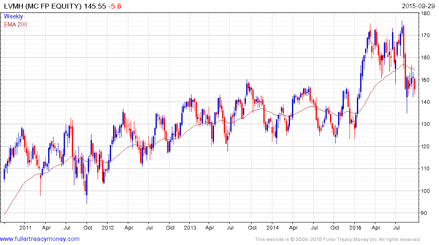439x245 pixels.
Task: Click the 160 price axis label
Action: [425, 58]
